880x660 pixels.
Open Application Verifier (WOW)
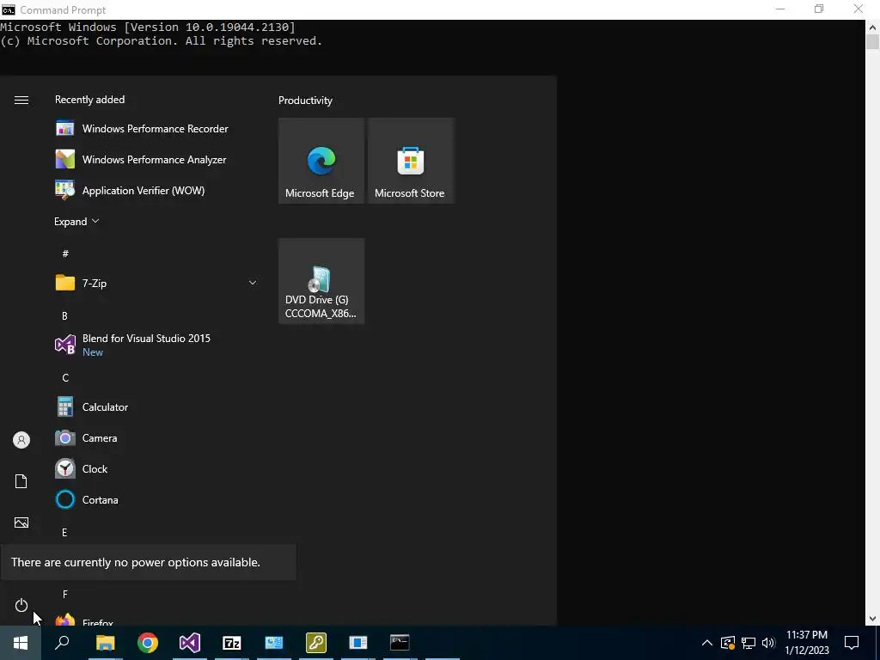point(156,190)
